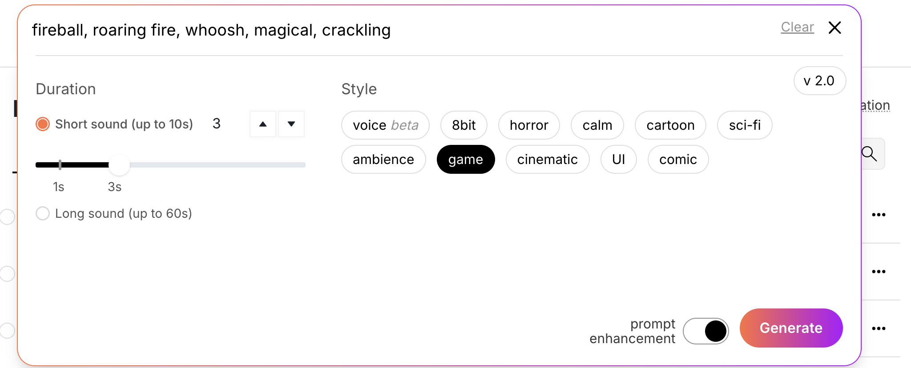Choose the cinematic style tag
This screenshot has height=368, width=911.
(x=547, y=160)
